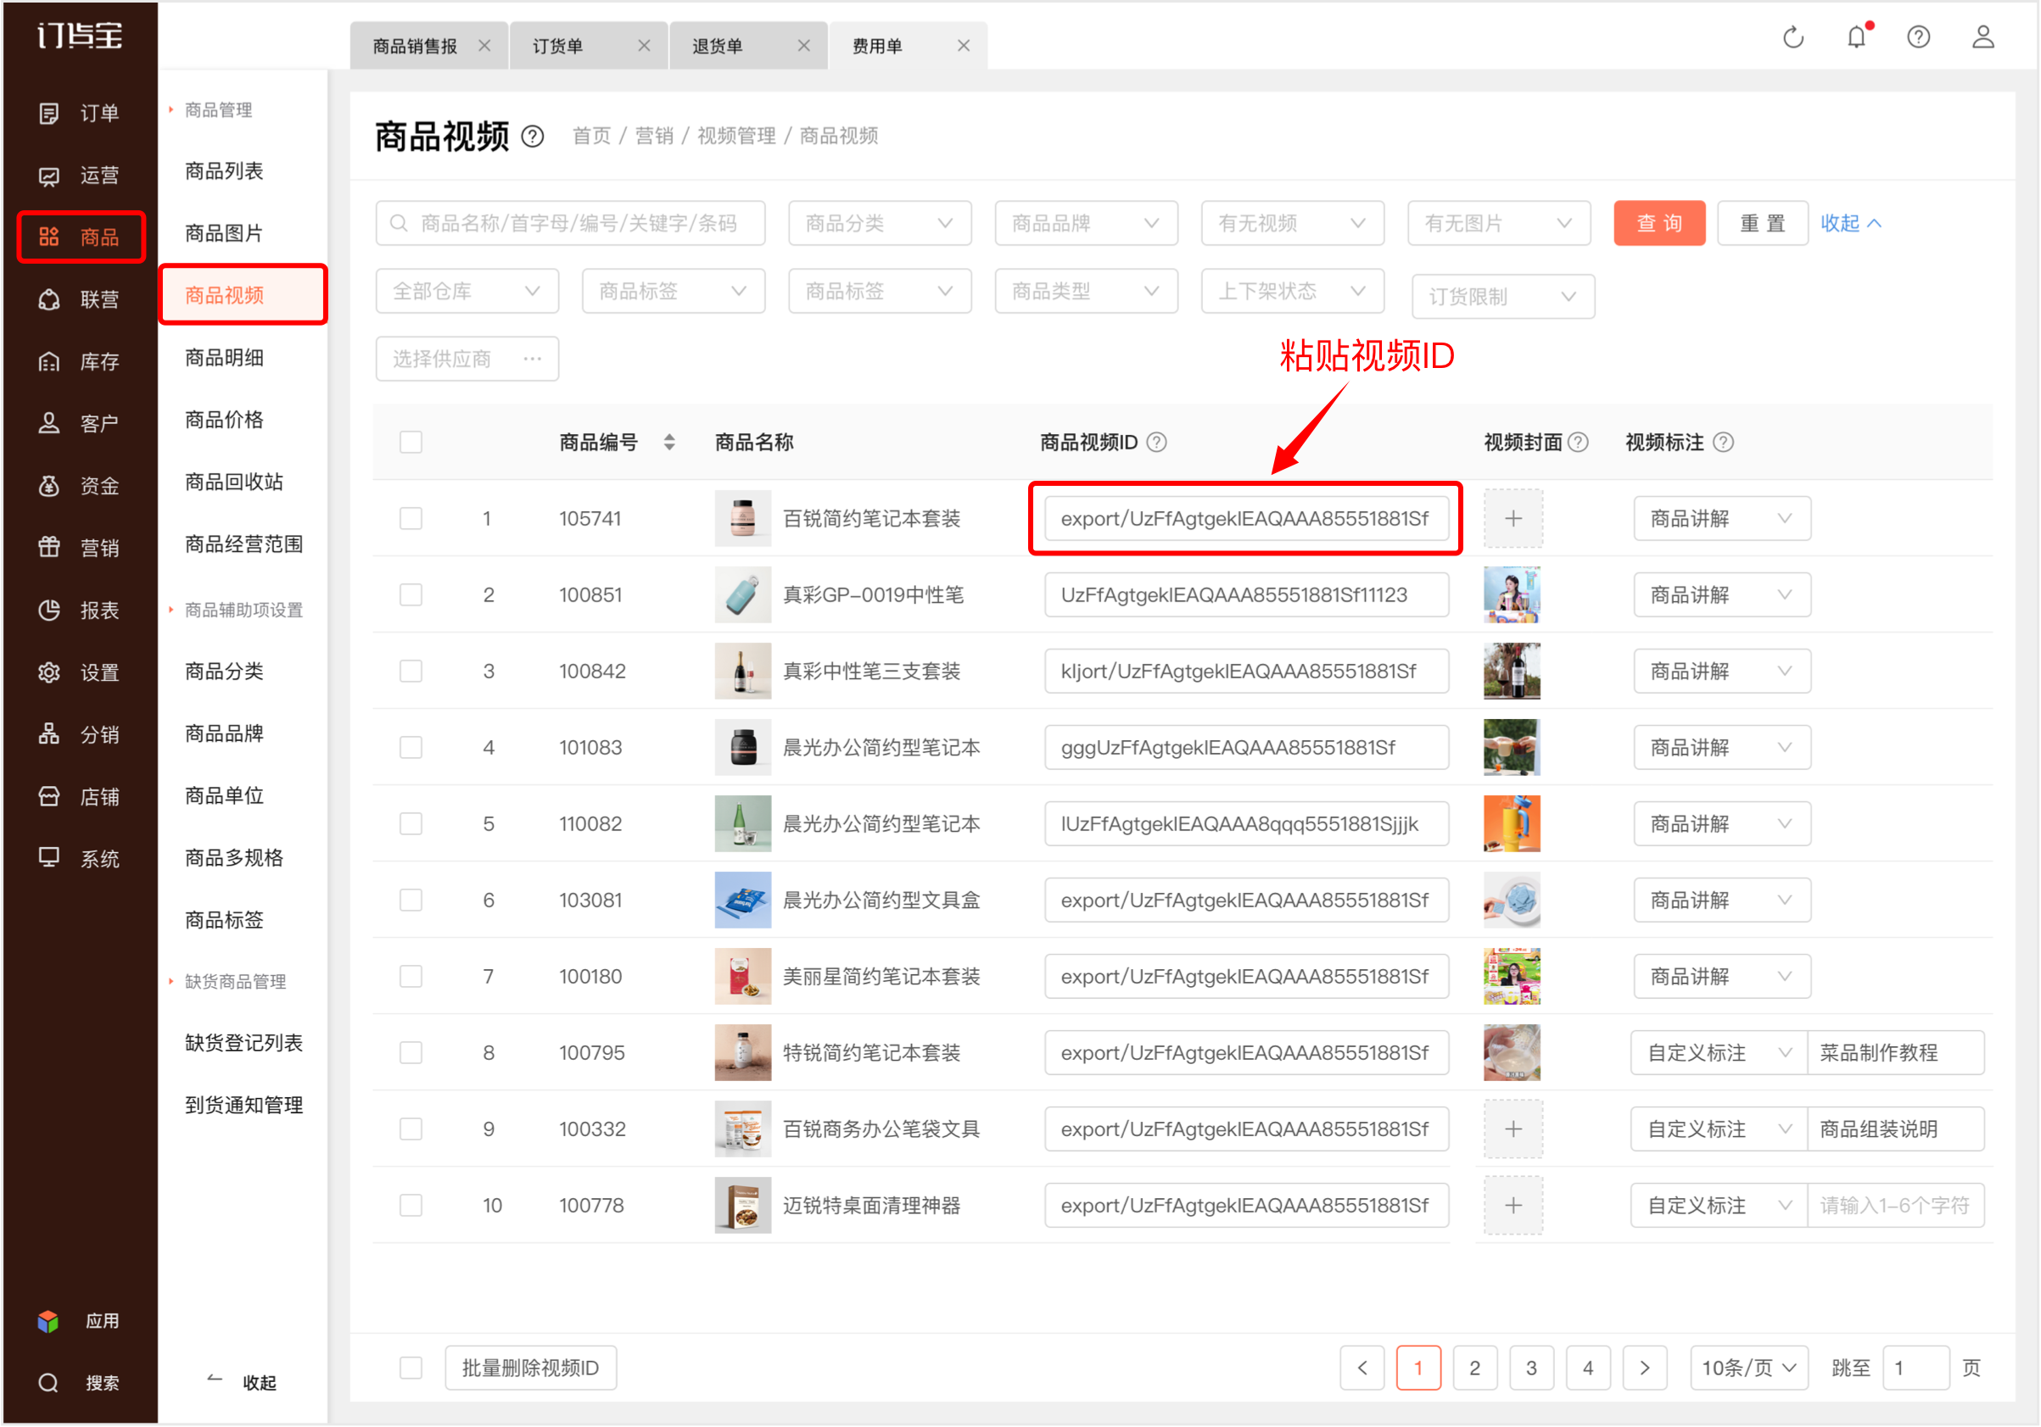Image resolution: width=2041 pixels, height=1427 pixels.
Task: Open 商品图片 in submenu
Action: pyautogui.click(x=224, y=234)
